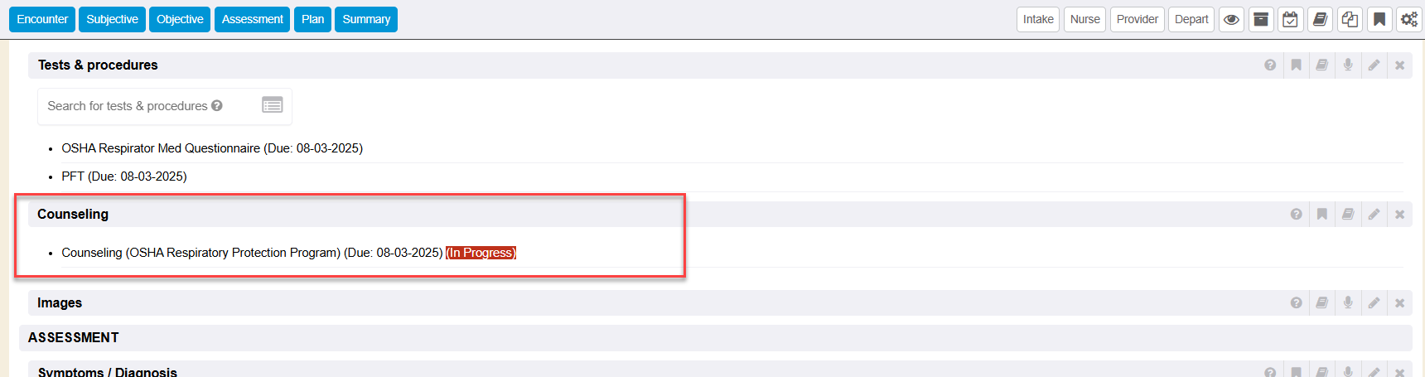Remove the Images section with X icon
The height and width of the screenshot is (377, 1425).
coord(1399,303)
